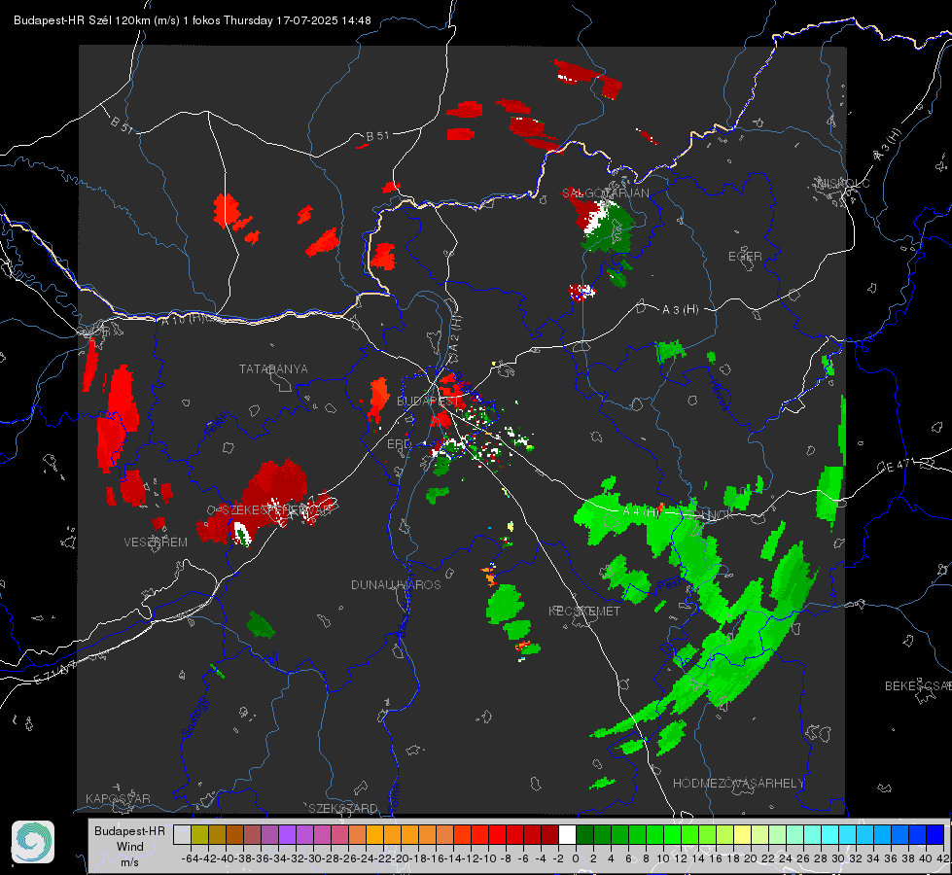Click the DUNAÚJVÁROS city label

pyautogui.click(x=396, y=584)
